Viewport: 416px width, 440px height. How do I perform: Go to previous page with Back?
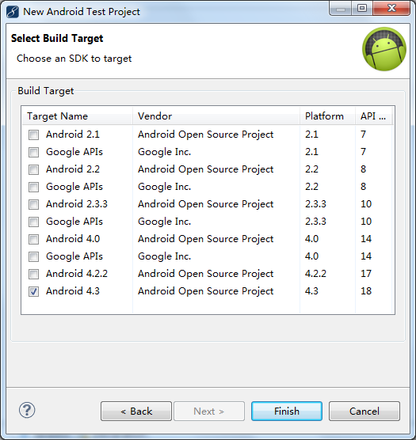click(x=136, y=411)
